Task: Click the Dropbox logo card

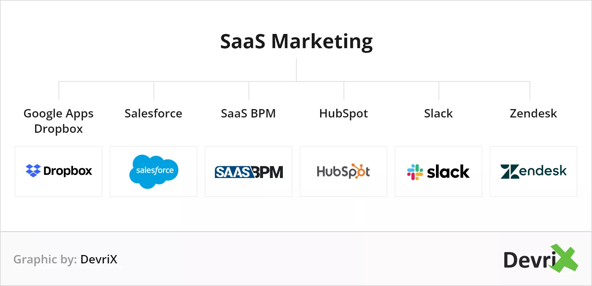Action: (x=58, y=171)
